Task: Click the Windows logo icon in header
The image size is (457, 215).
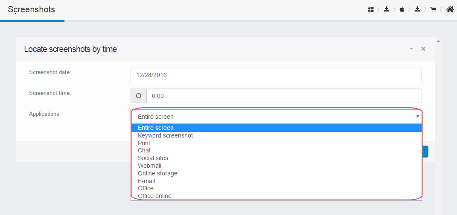Action: pyautogui.click(x=371, y=10)
